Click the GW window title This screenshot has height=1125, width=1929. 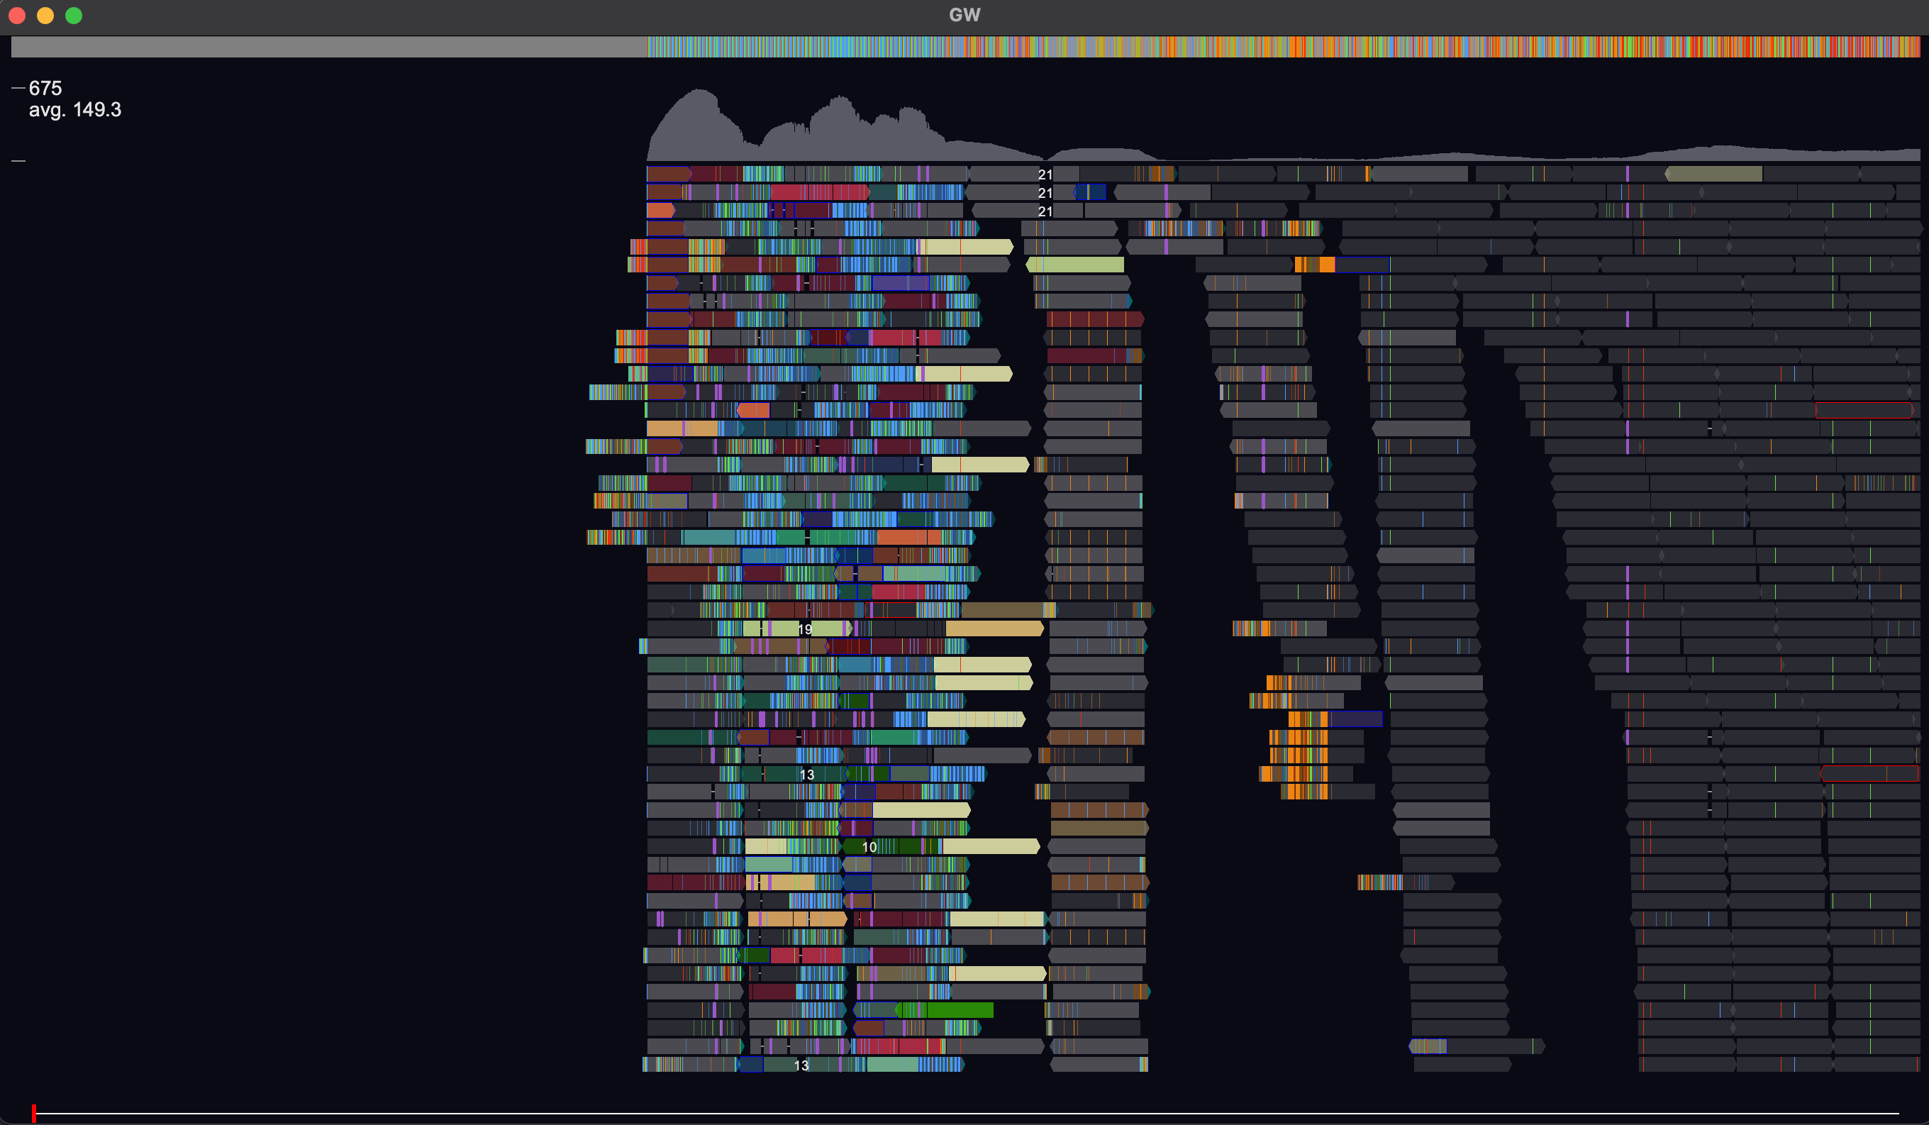pos(964,15)
